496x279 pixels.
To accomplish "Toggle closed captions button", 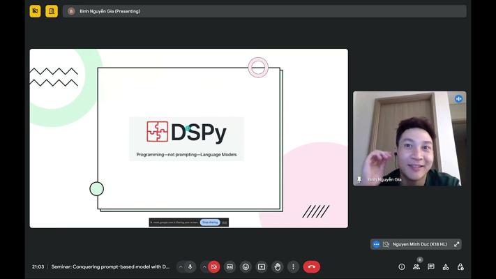I will coord(230,266).
